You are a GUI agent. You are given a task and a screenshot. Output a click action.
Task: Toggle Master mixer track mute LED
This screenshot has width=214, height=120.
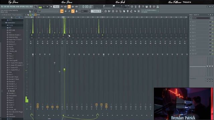(32, 35)
